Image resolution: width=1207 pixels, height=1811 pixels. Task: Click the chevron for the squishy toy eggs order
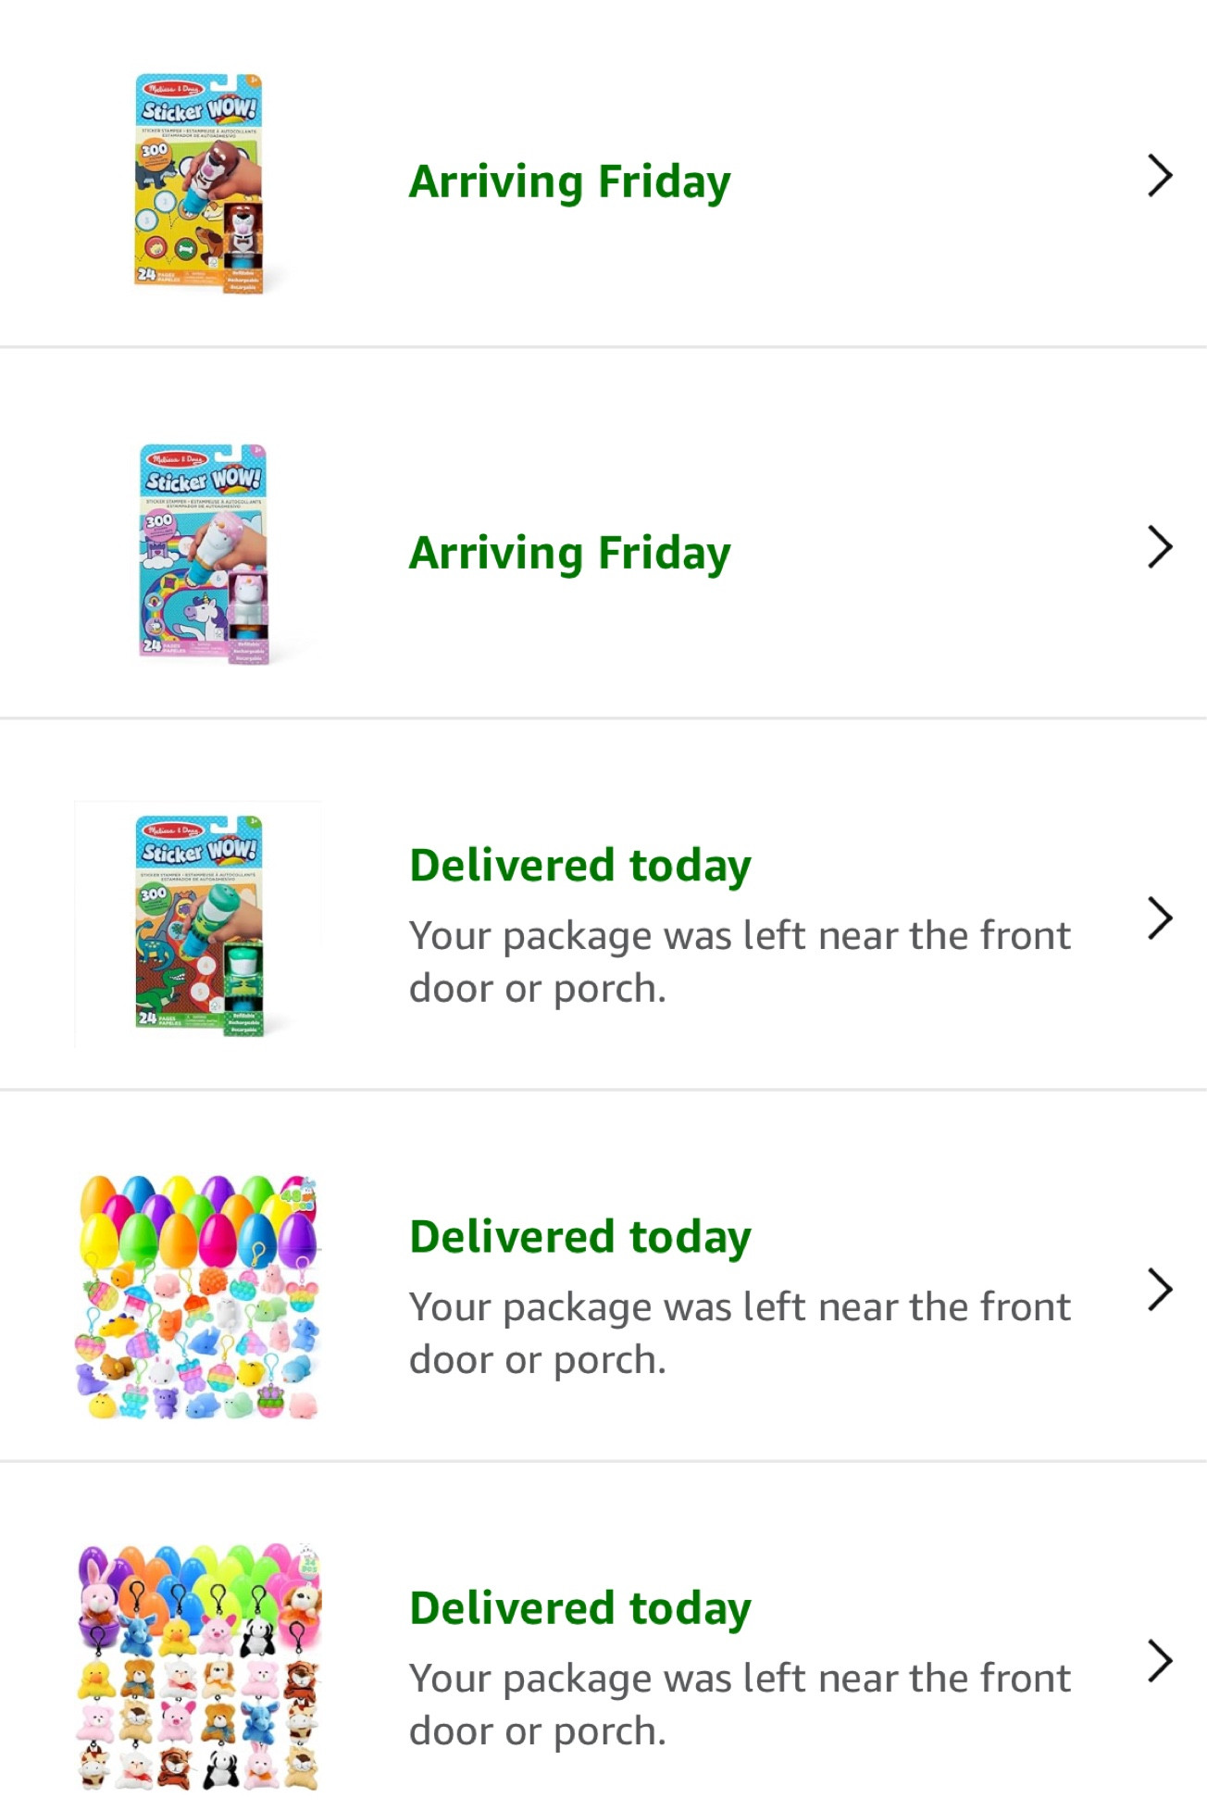1160,1290
